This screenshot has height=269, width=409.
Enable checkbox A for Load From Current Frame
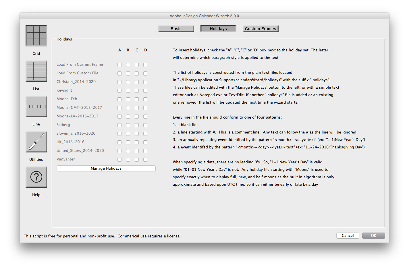tap(119, 65)
